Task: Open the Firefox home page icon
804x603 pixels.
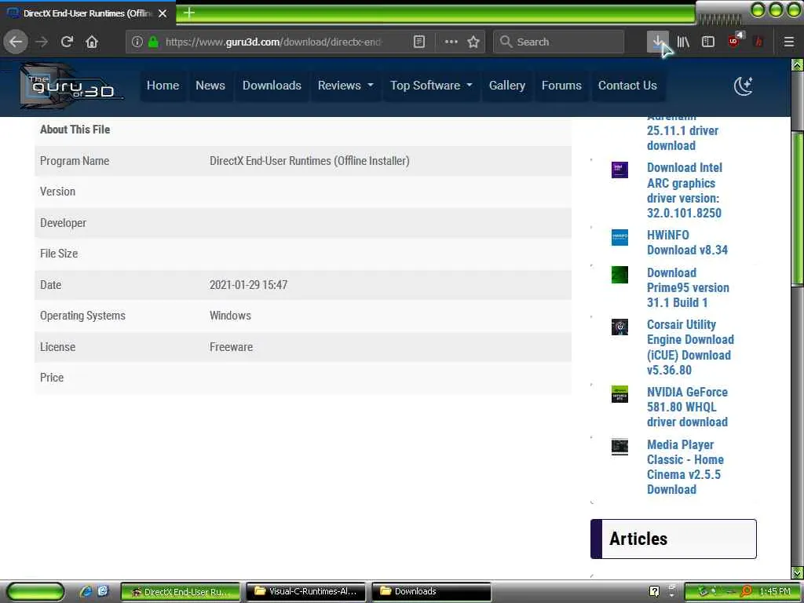Action: click(x=92, y=42)
